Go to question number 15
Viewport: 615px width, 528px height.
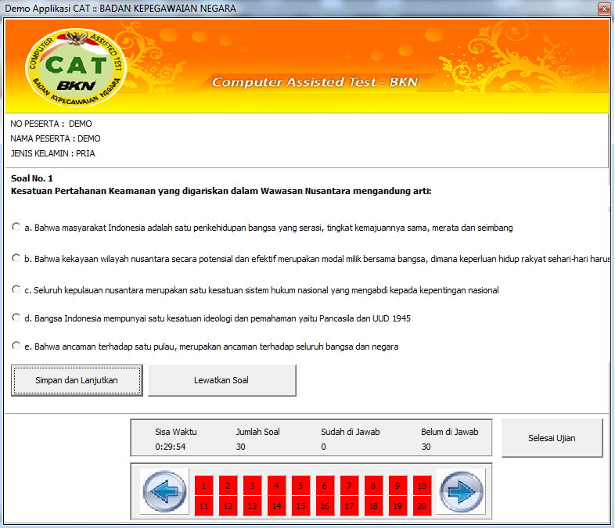coord(300,505)
